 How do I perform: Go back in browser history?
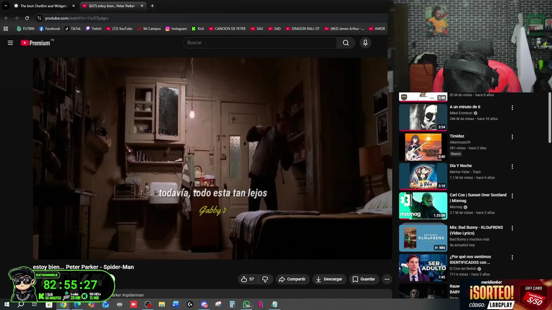(6, 18)
